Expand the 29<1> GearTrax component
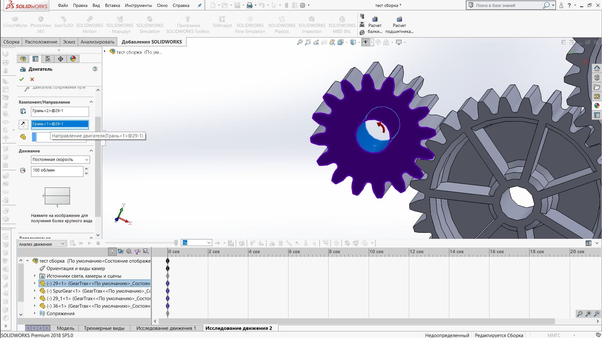Screen dimensions: 602x338 (35, 283)
